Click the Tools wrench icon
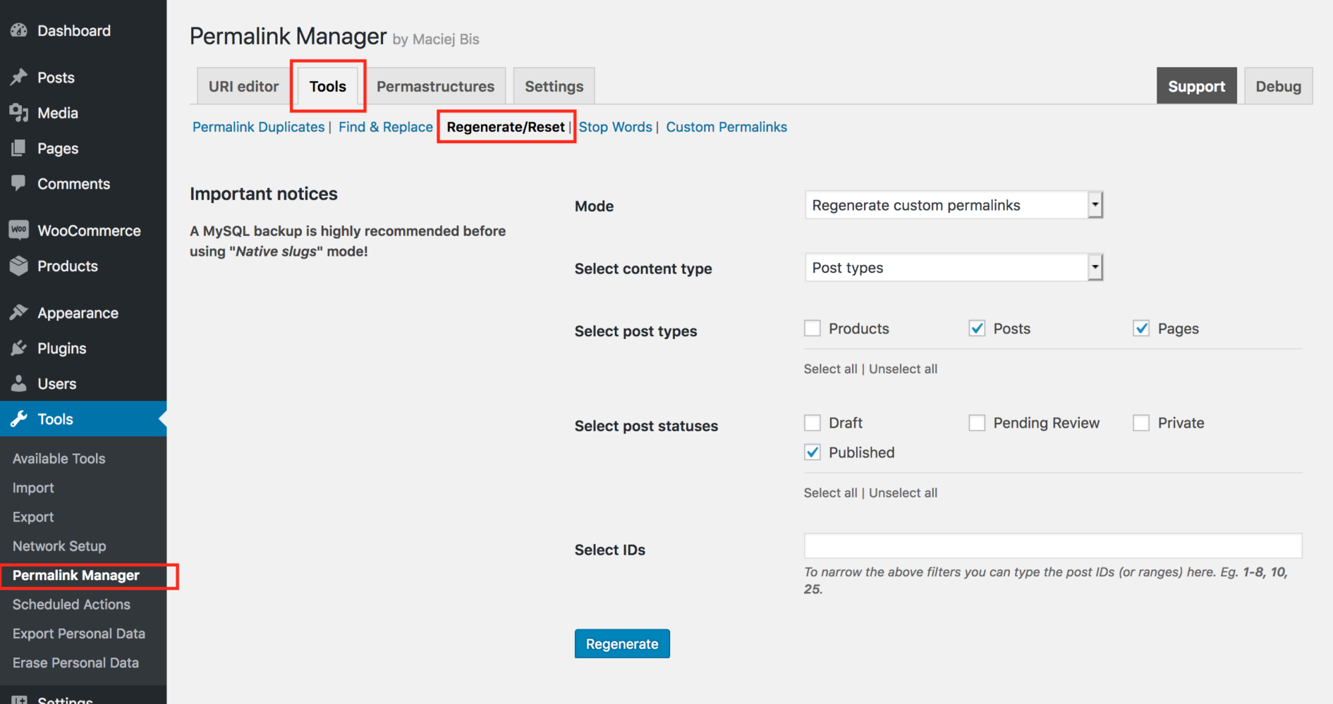Viewport: 1333px width, 704px height. [x=19, y=419]
